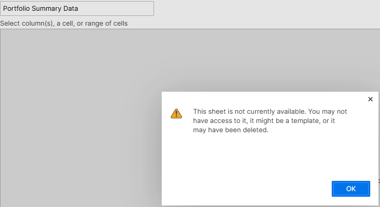Viewport: 380px width, 207px height.
Task: Click the orange warning triangle icon
Action: point(176,113)
